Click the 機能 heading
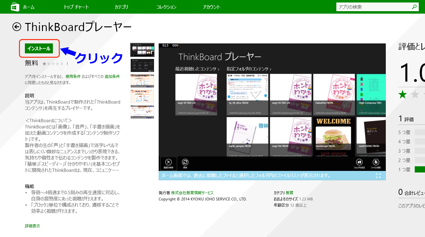Viewport: 425px width, 237px height. click(30, 186)
